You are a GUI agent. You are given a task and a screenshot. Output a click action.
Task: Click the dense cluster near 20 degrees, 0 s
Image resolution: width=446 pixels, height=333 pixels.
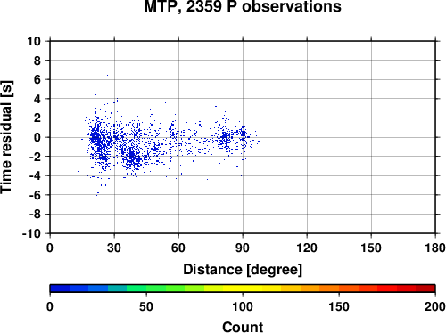coord(95,137)
